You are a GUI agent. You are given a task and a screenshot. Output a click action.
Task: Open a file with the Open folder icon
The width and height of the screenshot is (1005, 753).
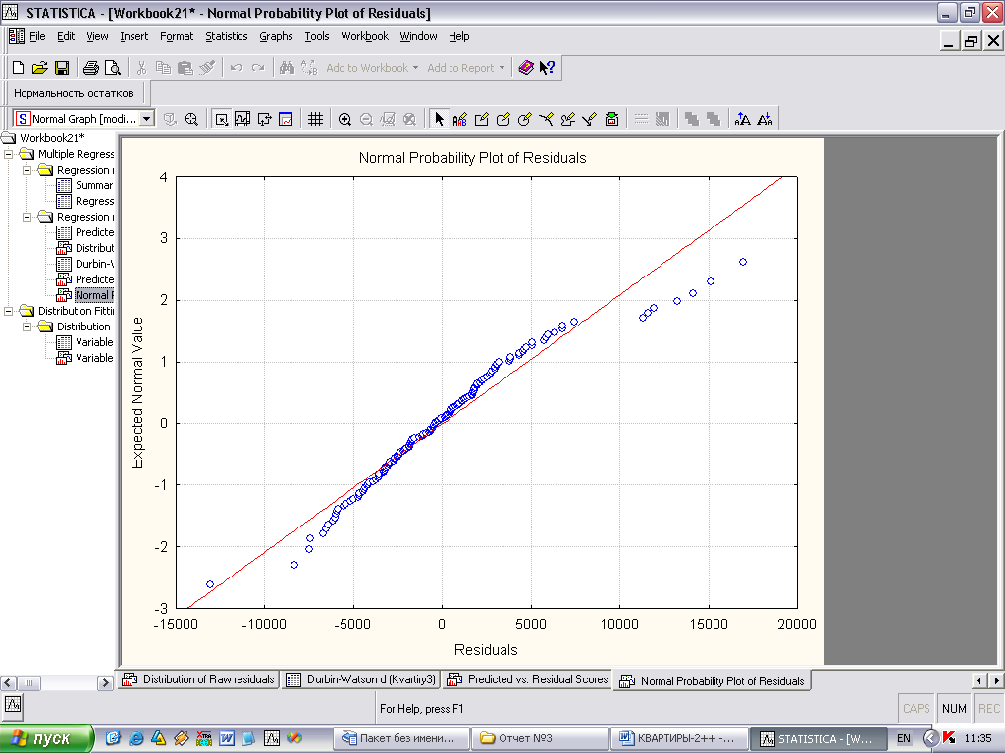[40, 68]
